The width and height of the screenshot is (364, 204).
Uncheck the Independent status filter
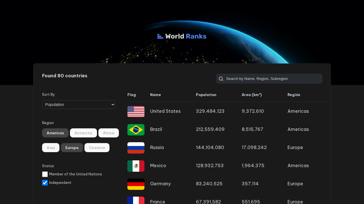tap(45, 183)
